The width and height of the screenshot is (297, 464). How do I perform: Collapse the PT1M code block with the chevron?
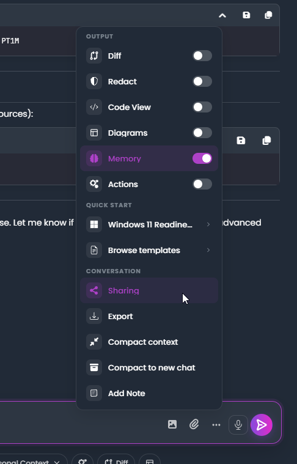222,15
